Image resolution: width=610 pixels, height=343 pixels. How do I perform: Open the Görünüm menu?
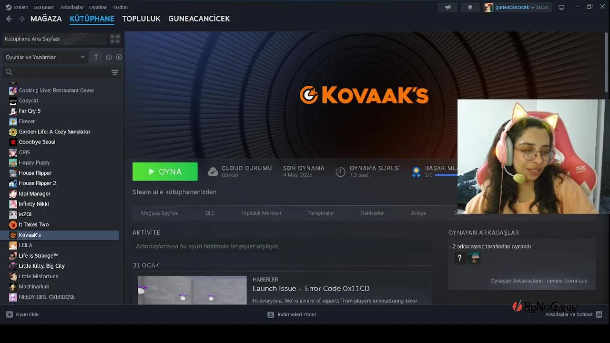click(x=44, y=7)
